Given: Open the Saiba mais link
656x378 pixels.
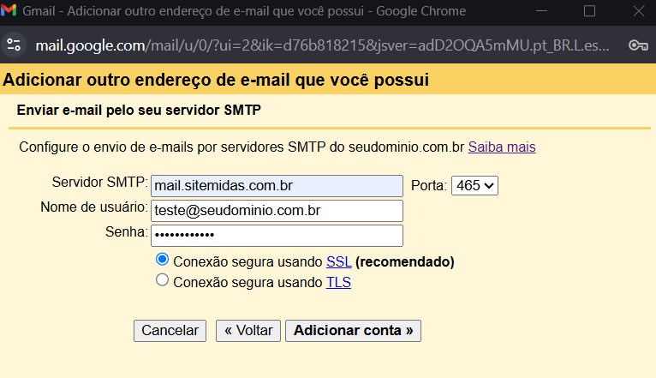Looking at the screenshot, I should (501, 147).
